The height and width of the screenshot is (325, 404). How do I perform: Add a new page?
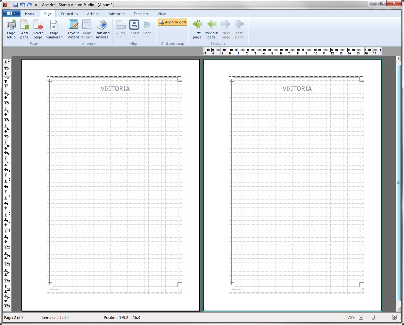pyautogui.click(x=24, y=29)
